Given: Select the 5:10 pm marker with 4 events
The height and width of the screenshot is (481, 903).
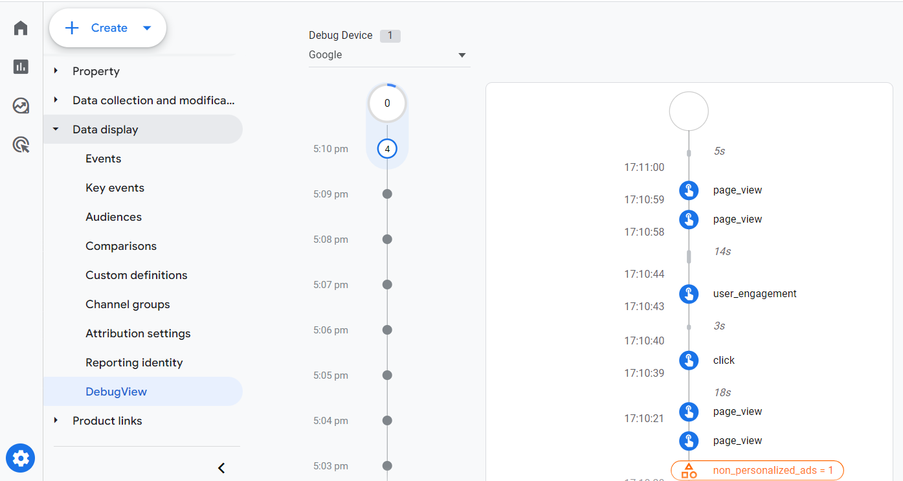Looking at the screenshot, I should (387, 149).
